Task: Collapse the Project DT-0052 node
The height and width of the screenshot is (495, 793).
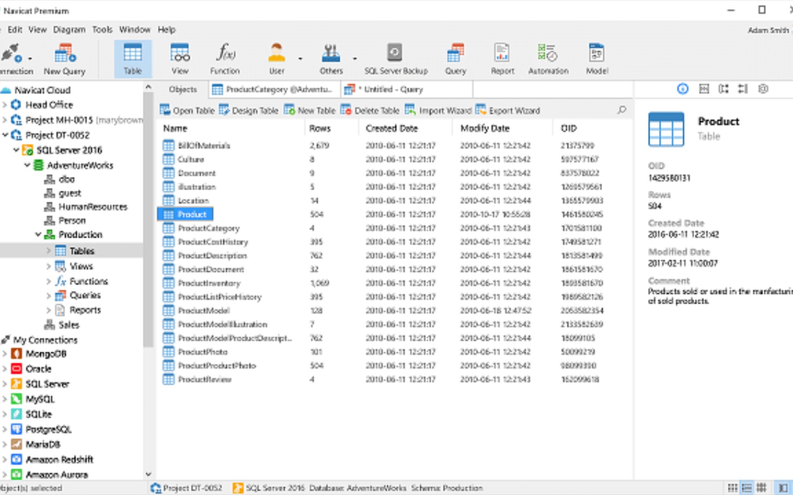Action: (x=5, y=135)
